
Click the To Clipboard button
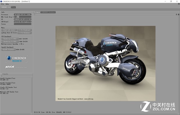pyautogui.click(x=24, y=30)
